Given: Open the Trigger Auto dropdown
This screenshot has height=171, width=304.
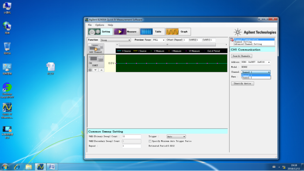Looking at the screenshot, I should (x=176, y=137).
